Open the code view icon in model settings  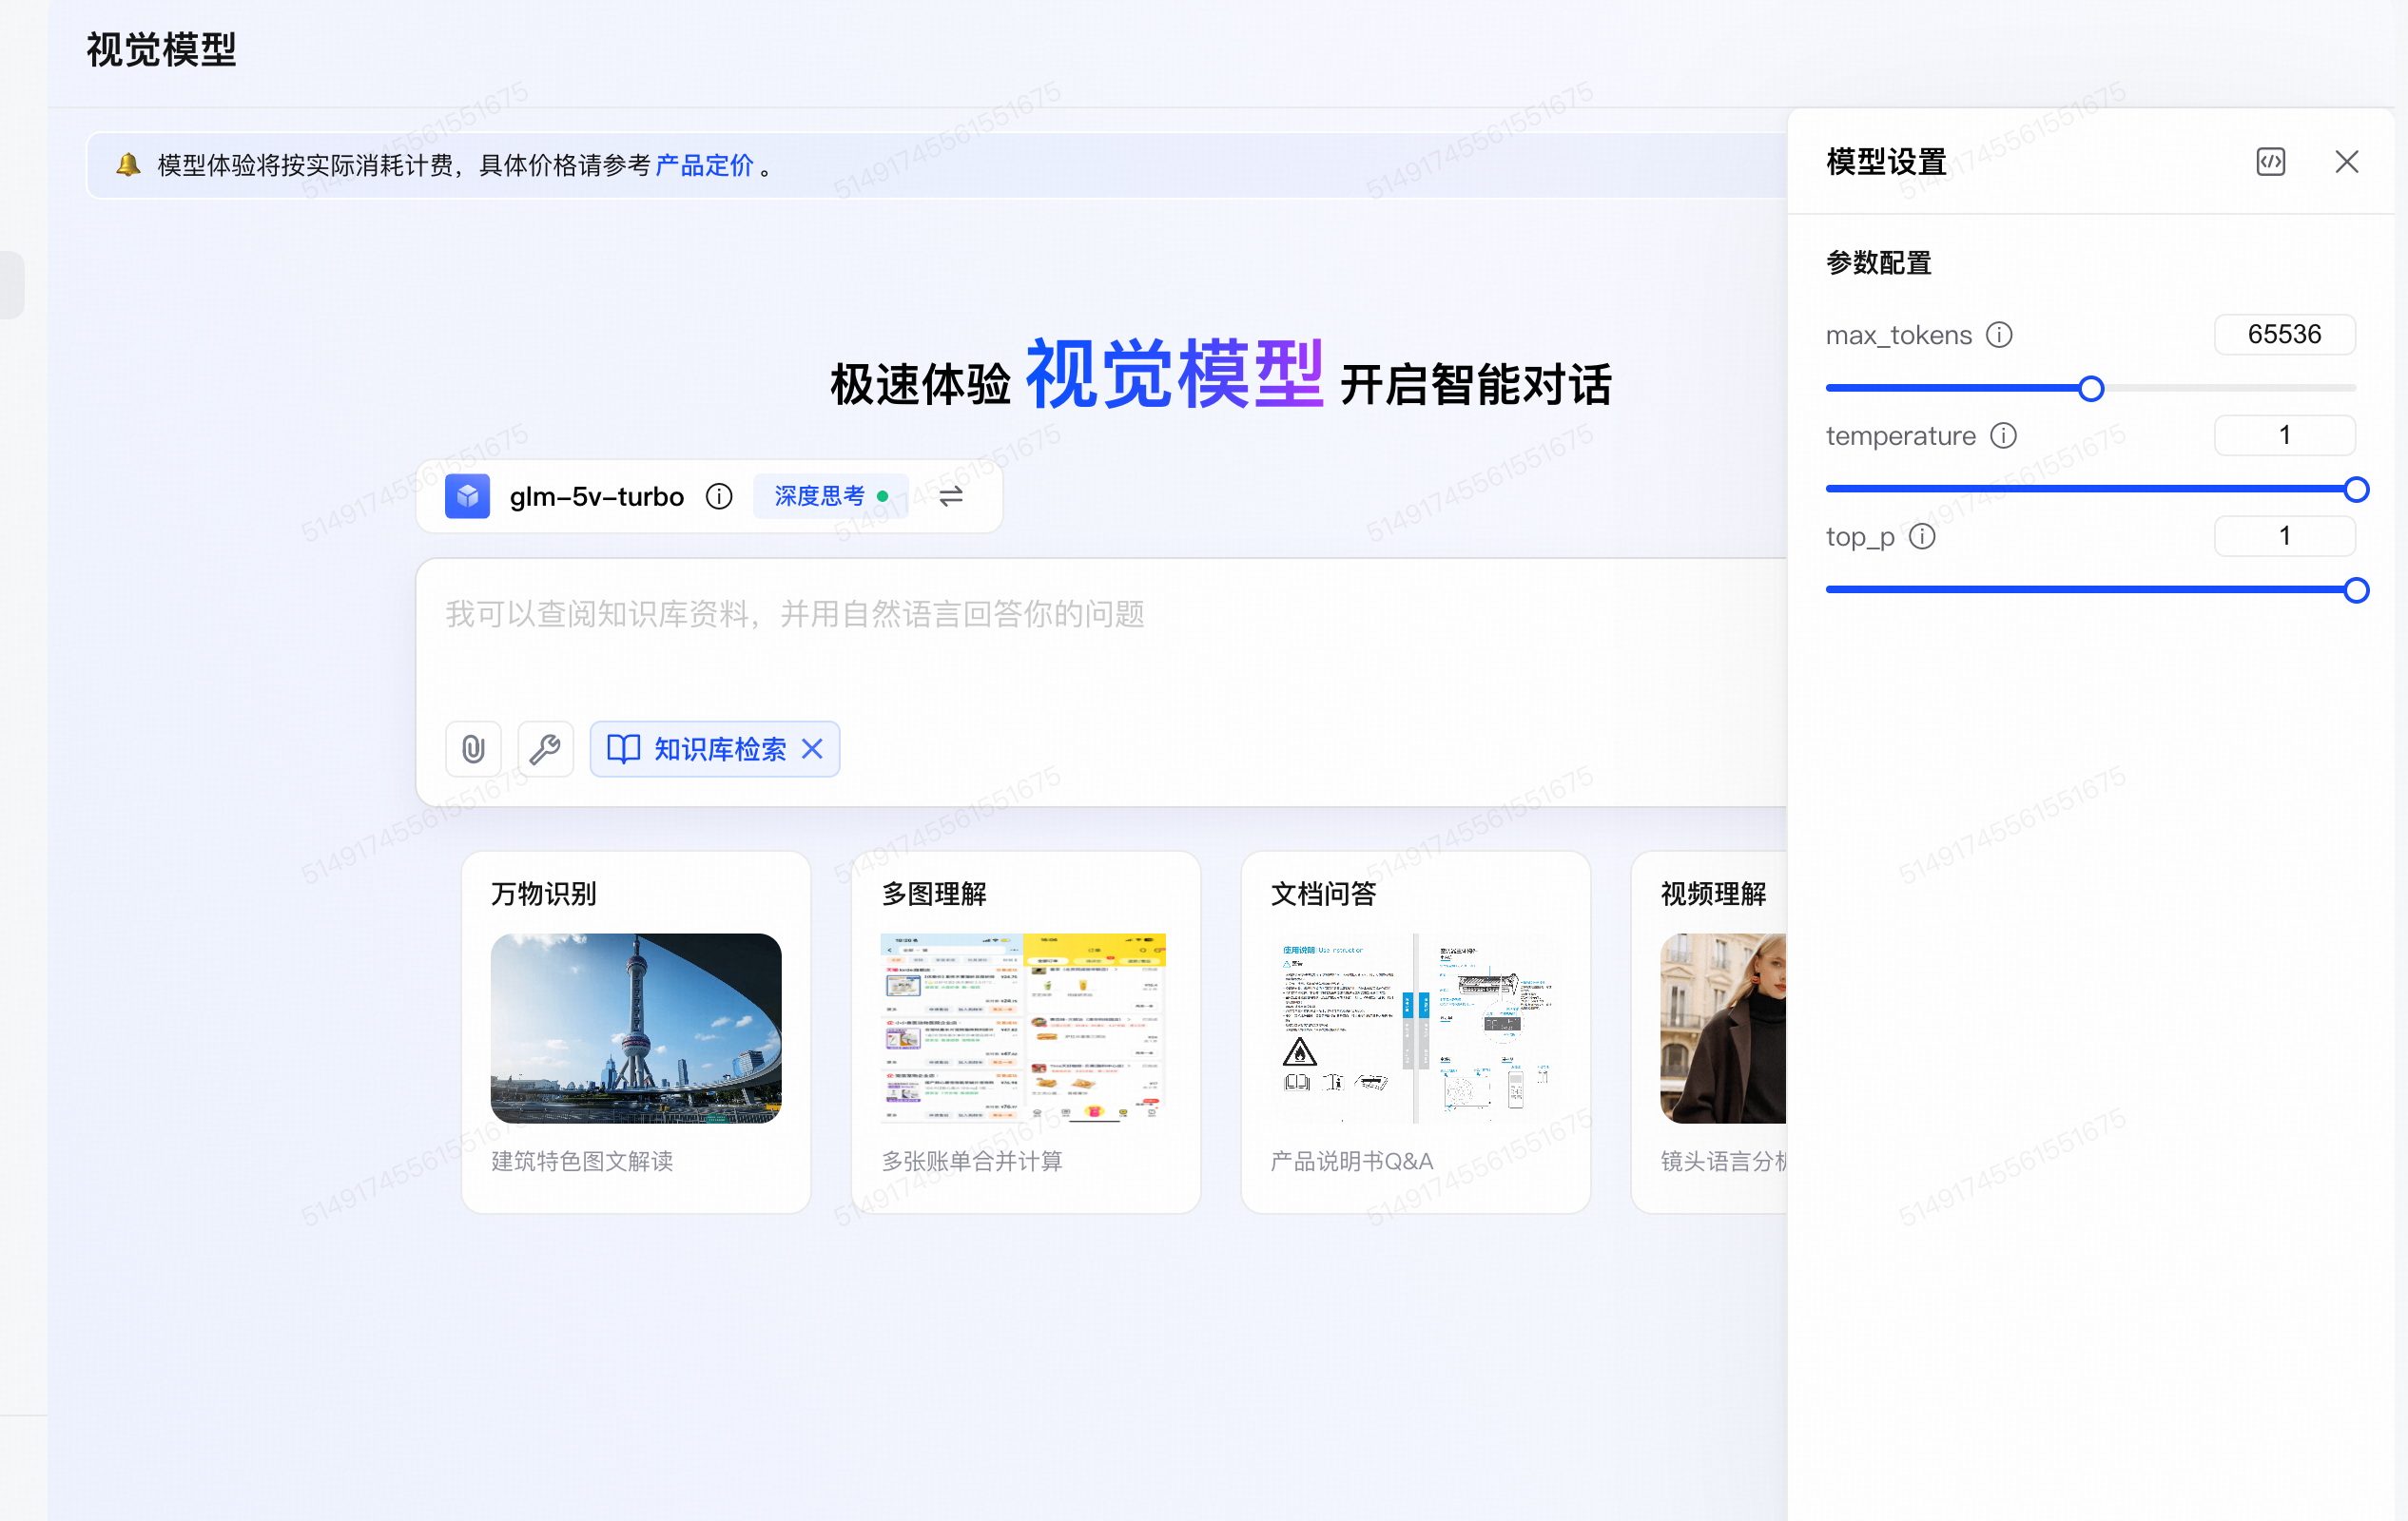pos(2270,162)
